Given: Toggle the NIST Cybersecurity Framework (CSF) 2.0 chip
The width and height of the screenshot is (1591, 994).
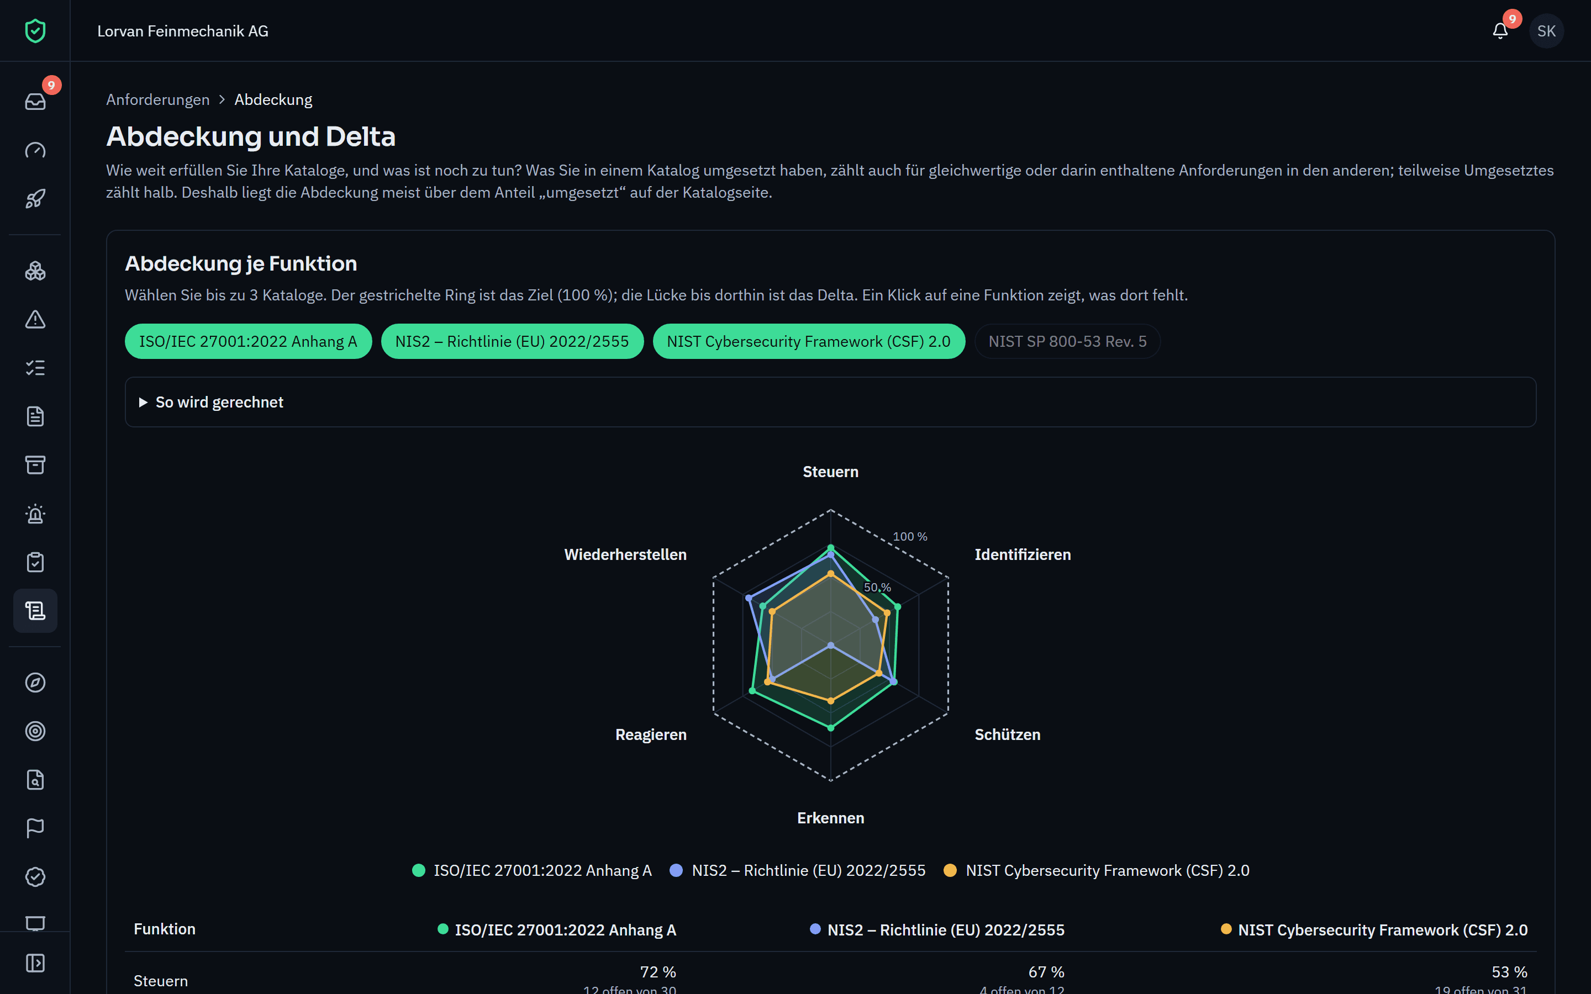Looking at the screenshot, I should 809,341.
